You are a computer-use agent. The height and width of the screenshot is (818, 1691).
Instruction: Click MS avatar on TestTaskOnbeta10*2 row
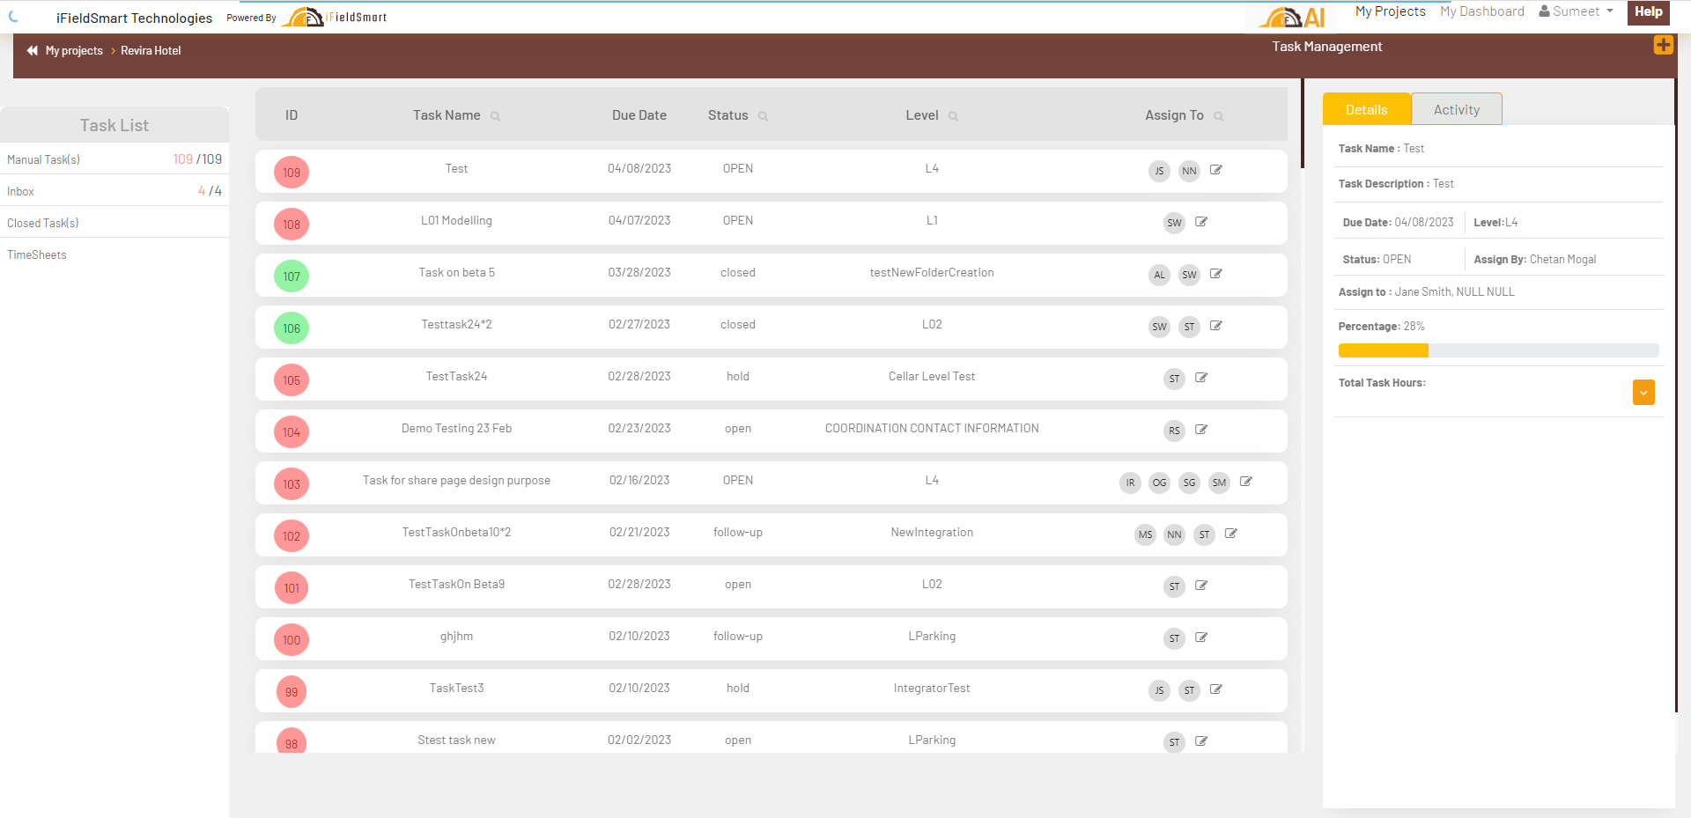tap(1145, 534)
